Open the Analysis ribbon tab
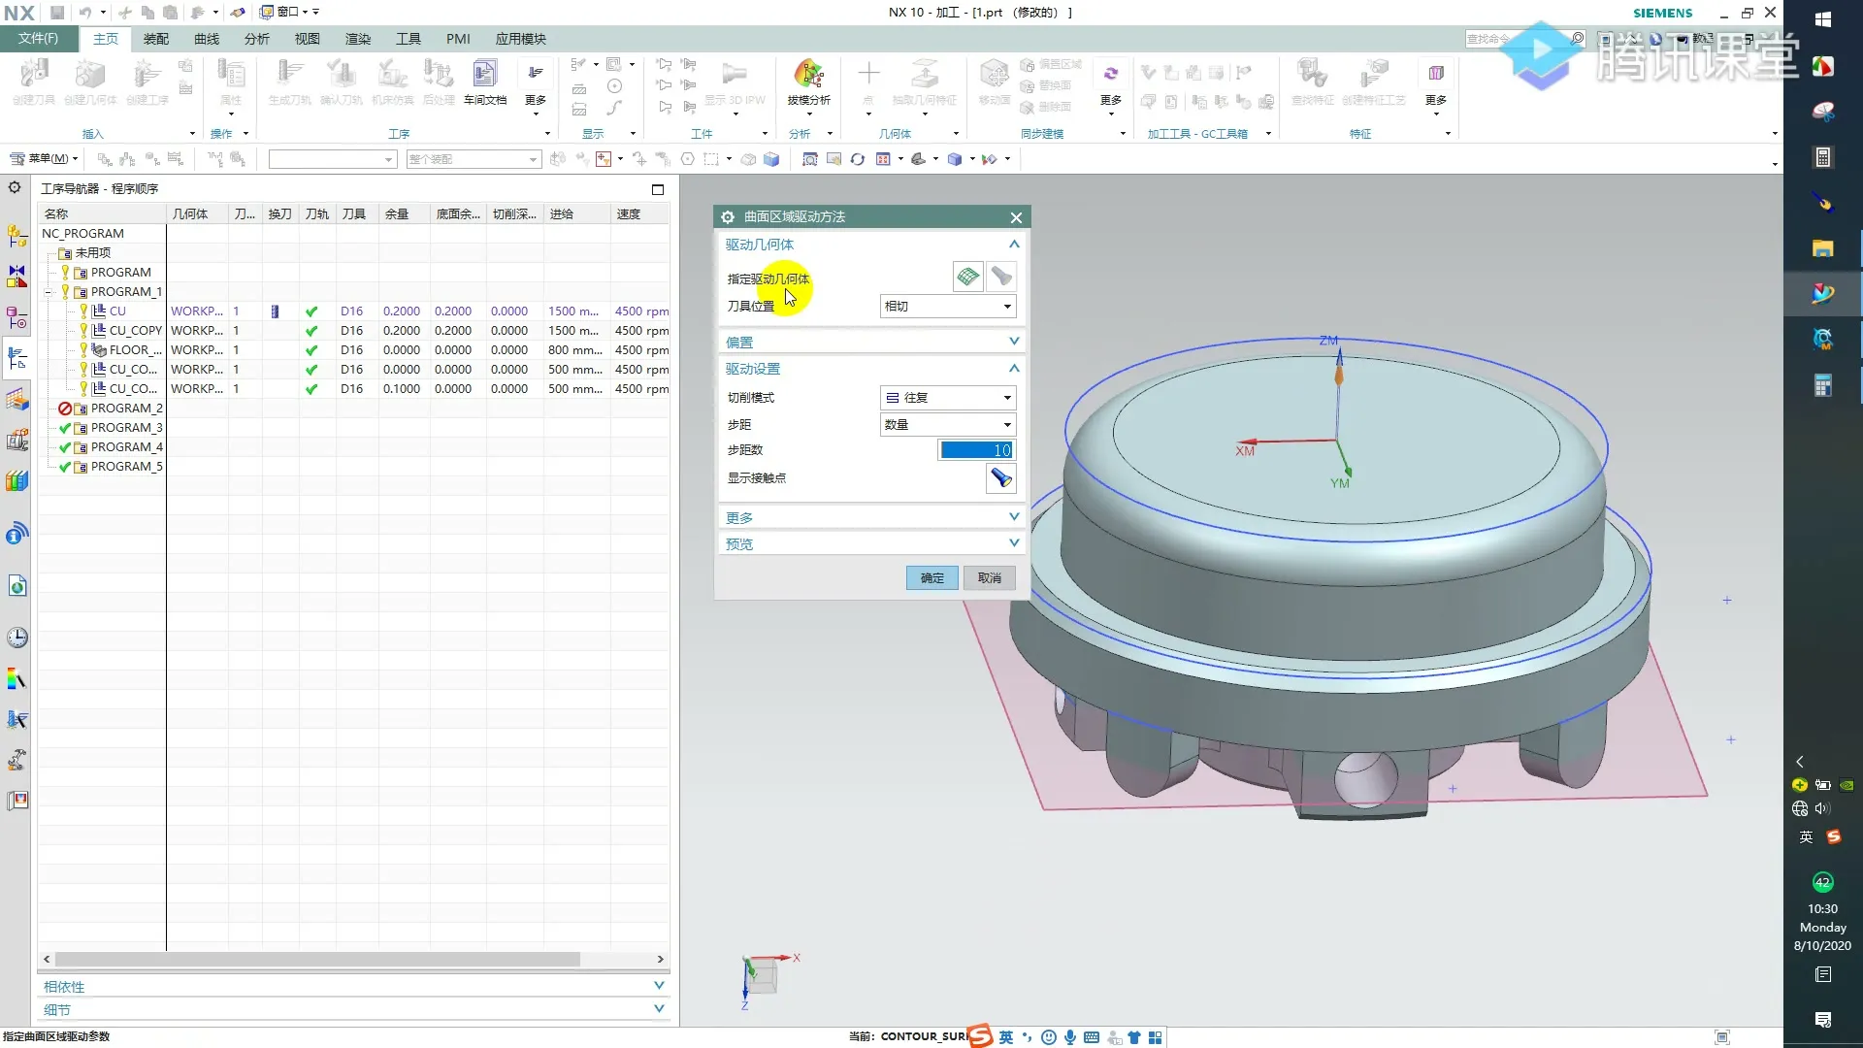Viewport: 1863px width, 1048px height. pyautogui.click(x=256, y=39)
